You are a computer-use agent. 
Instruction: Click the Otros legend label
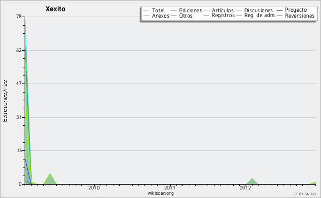186,16
